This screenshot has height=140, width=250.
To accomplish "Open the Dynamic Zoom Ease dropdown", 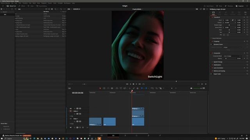I will coord(232,47).
